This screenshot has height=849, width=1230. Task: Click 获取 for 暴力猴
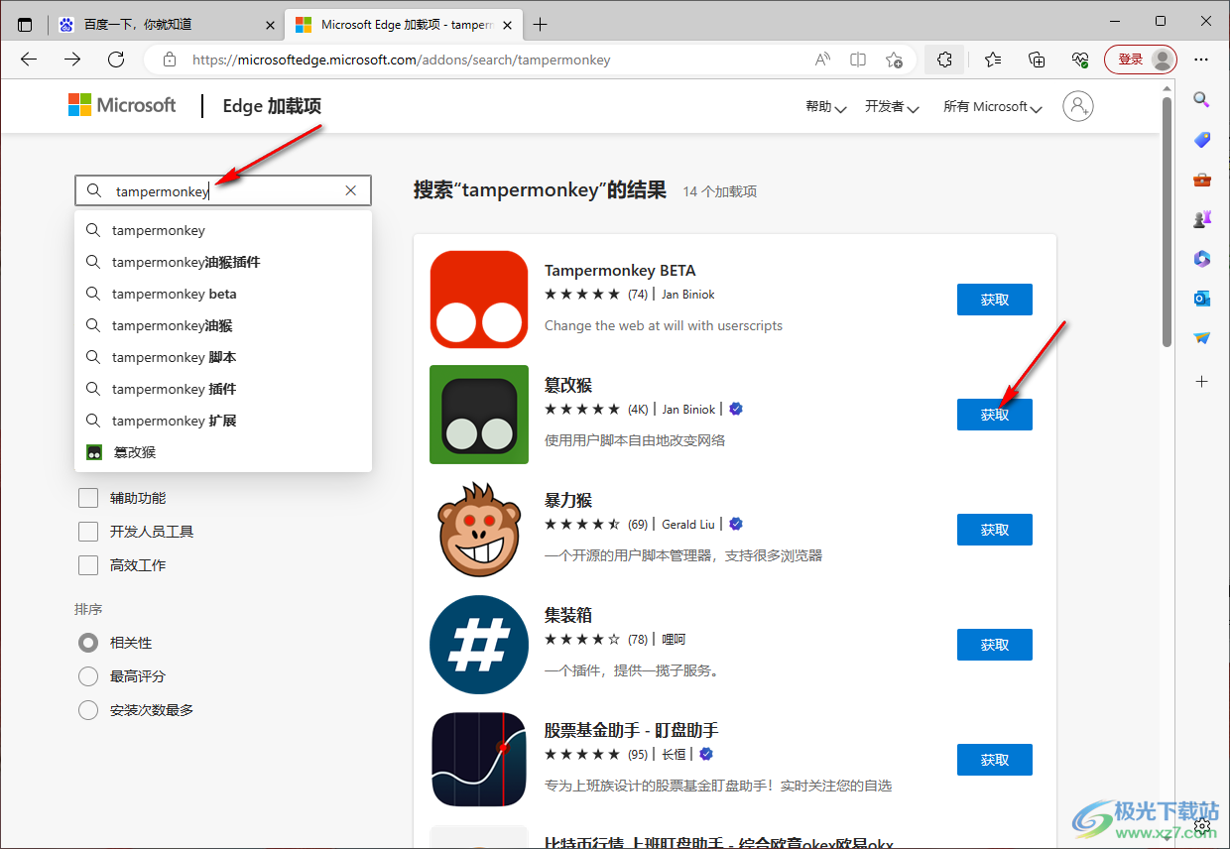995,530
